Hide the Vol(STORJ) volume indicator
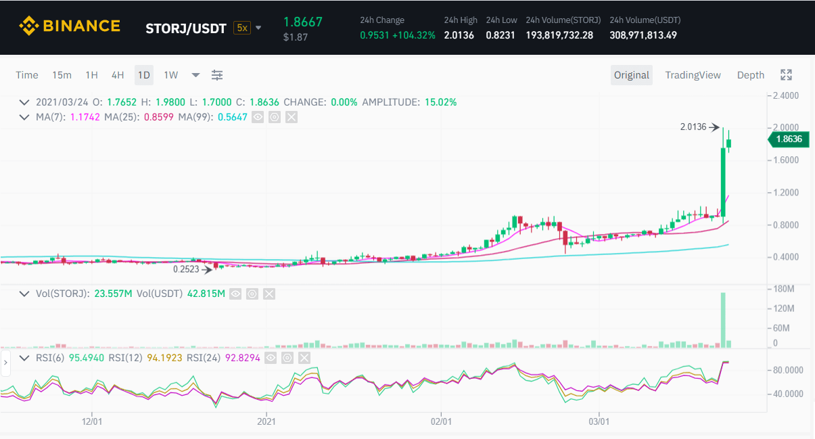Viewport: 815px width, 439px height. (x=235, y=294)
